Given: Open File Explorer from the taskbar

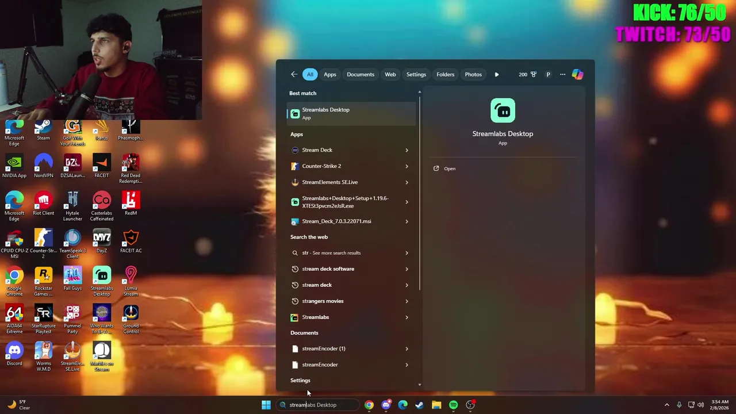Looking at the screenshot, I should point(436,405).
